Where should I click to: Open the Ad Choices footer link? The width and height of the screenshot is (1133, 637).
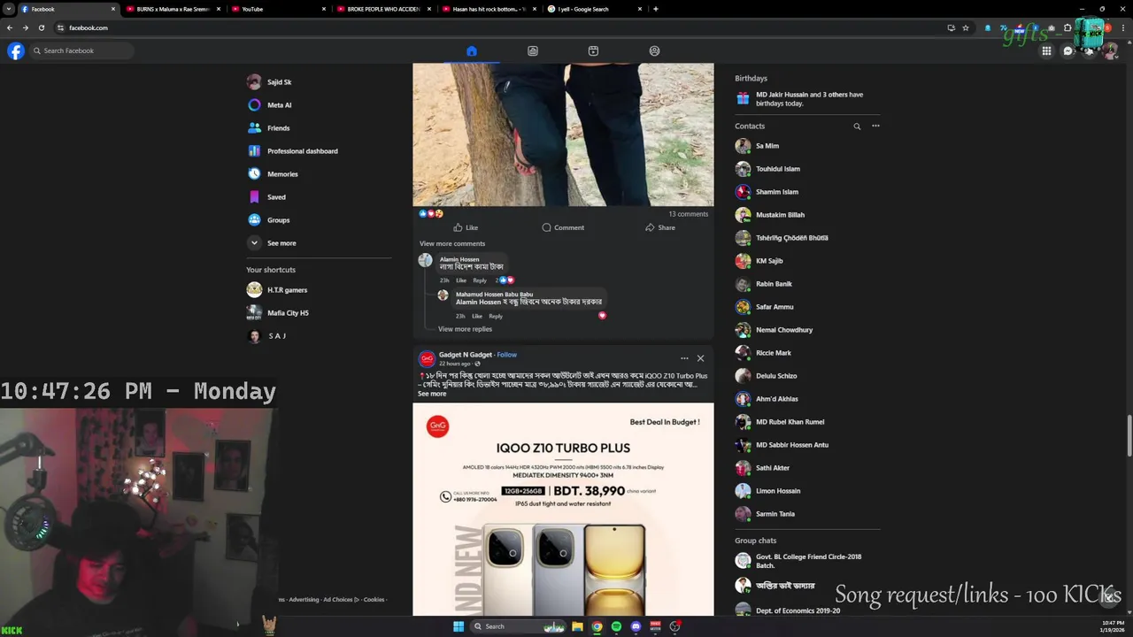click(x=341, y=600)
